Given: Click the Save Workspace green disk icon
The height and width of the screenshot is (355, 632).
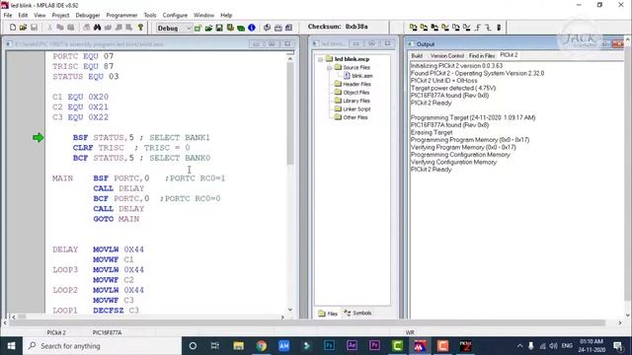Looking at the screenshot, I should (x=219, y=28).
